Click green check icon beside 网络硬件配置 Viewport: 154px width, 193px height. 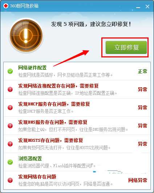pos(10,71)
